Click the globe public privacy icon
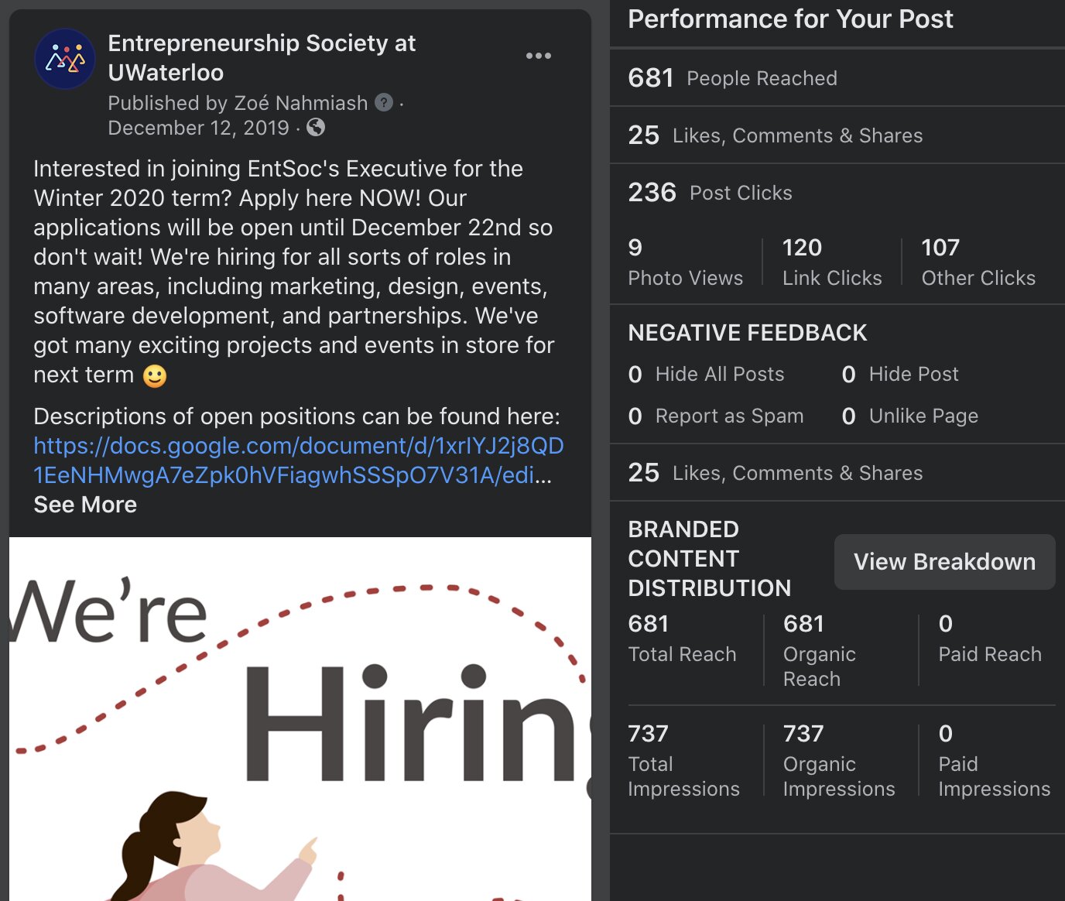The height and width of the screenshot is (901, 1065). point(316,127)
